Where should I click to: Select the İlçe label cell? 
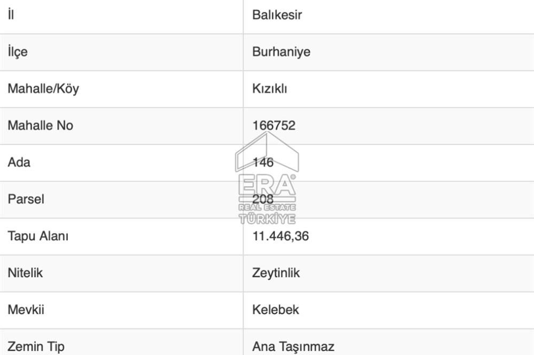tap(18, 52)
